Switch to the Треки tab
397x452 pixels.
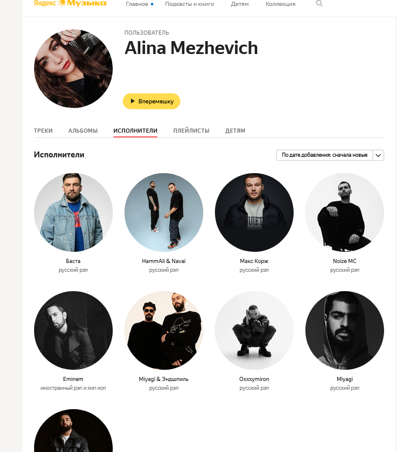click(x=43, y=130)
